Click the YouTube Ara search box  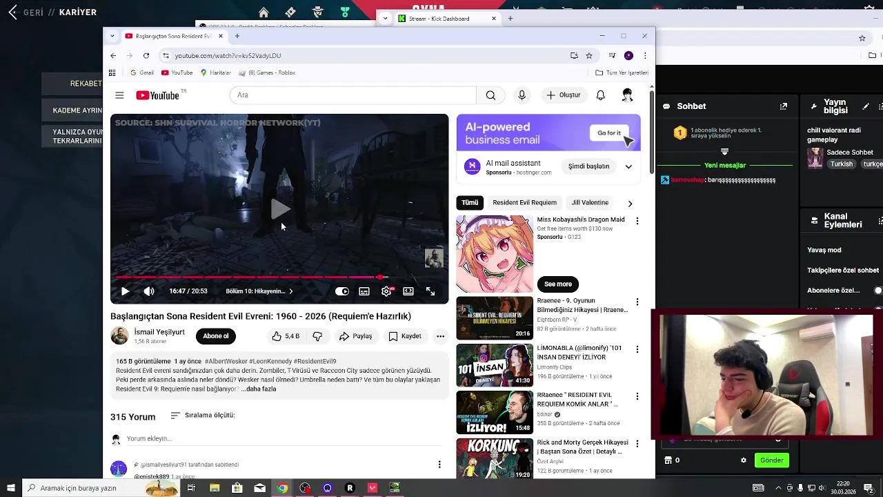[x=353, y=95]
